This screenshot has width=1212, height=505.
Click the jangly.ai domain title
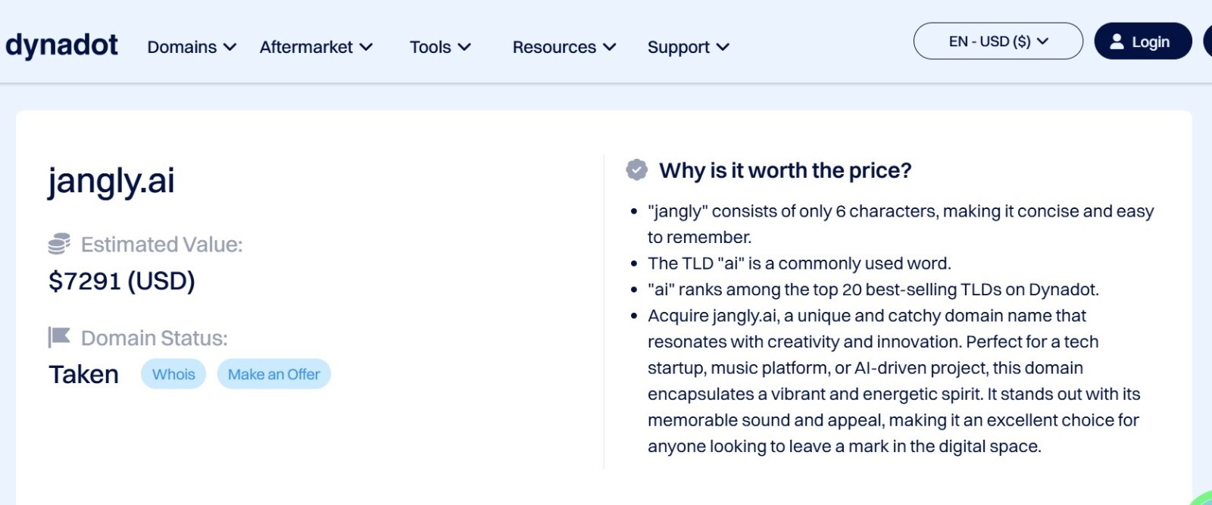point(111,181)
